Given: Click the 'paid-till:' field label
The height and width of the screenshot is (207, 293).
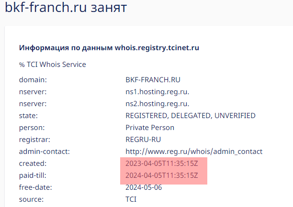Looking at the screenshot, I should pos(33,175).
